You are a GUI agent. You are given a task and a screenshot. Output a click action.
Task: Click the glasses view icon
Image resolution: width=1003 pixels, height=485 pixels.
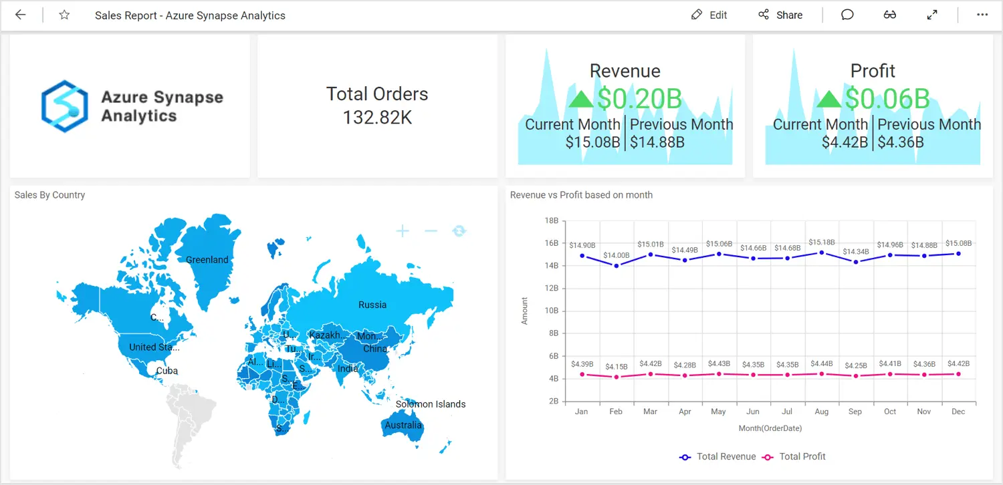889,15
